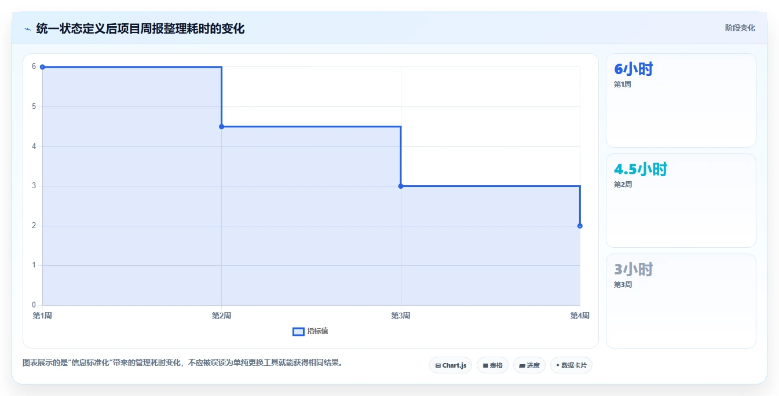Open the 3小时 data card
The width and height of the screenshot is (779, 396).
[x=681, y=301]
